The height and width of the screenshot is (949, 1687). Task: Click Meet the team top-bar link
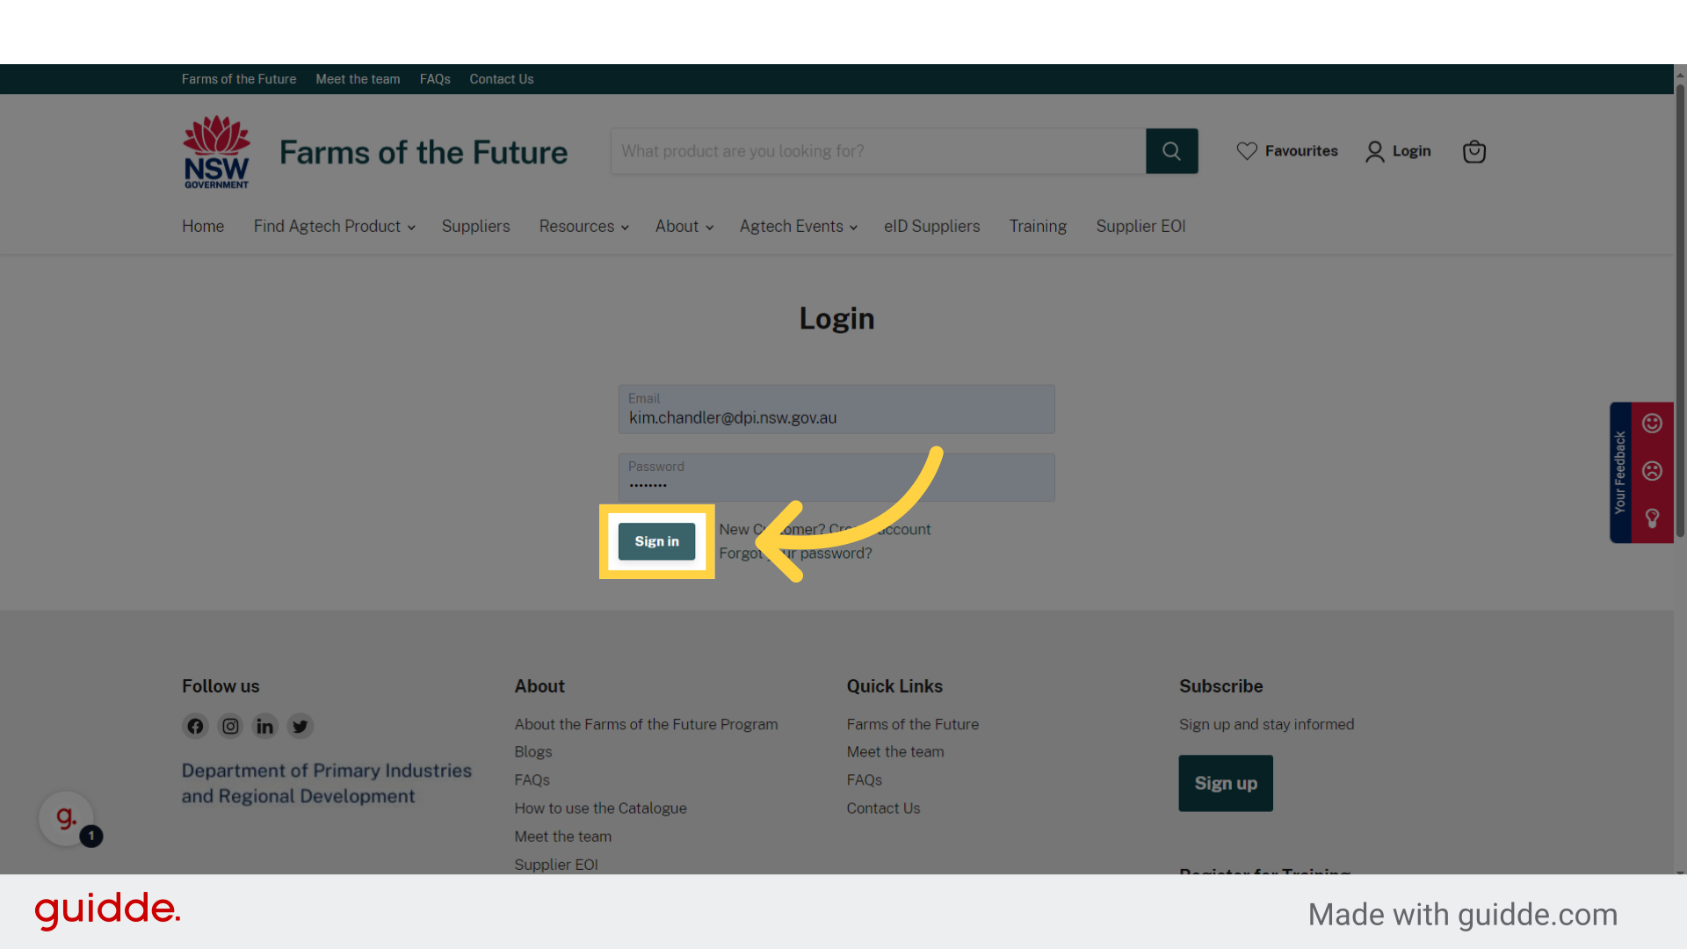click(x=358, y=79)
